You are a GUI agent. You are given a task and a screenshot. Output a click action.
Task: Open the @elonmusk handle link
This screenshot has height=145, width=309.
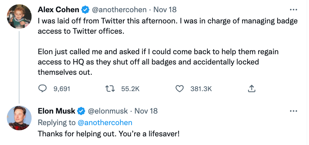(108, 111)
